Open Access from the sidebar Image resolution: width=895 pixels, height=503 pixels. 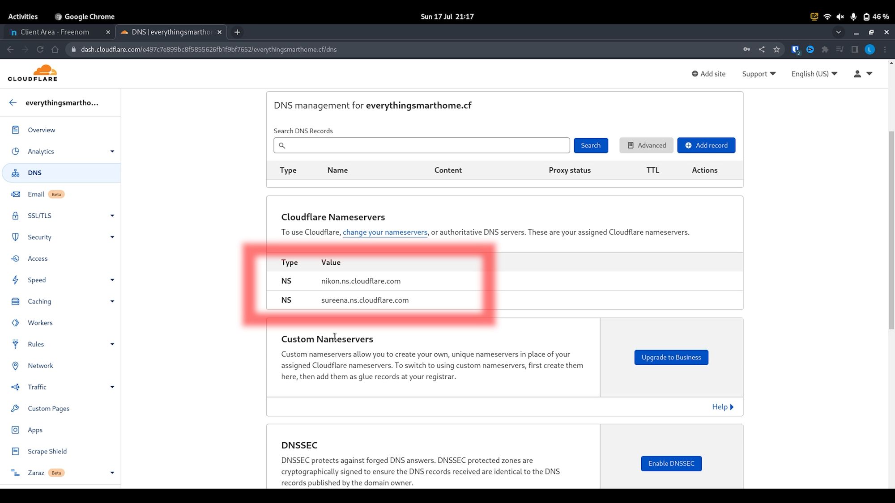[x=38, y=258]
